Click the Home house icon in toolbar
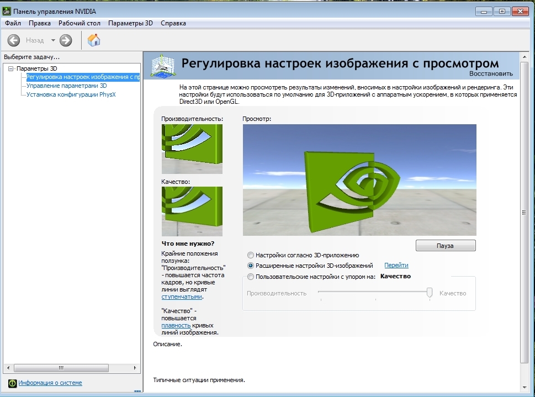535x397 pixels. pyautogui.click(x=94, y=40)
